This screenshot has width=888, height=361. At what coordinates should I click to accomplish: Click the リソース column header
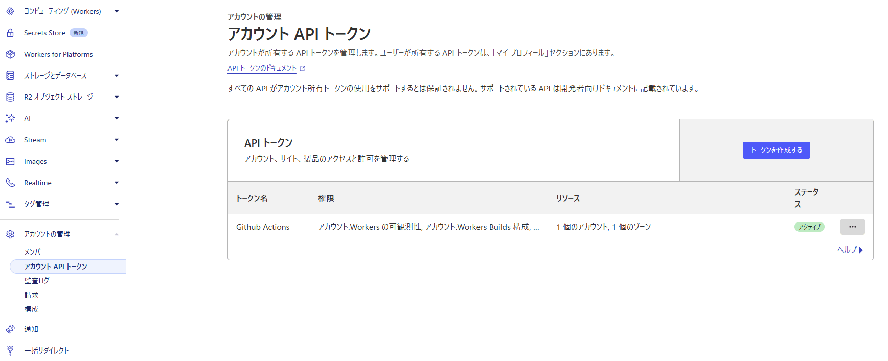point(568,198)
